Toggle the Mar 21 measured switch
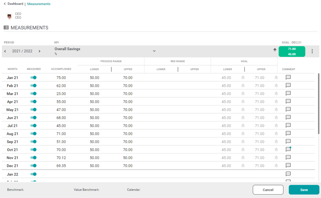Viewport: 321px width, 198px height. 33,94
